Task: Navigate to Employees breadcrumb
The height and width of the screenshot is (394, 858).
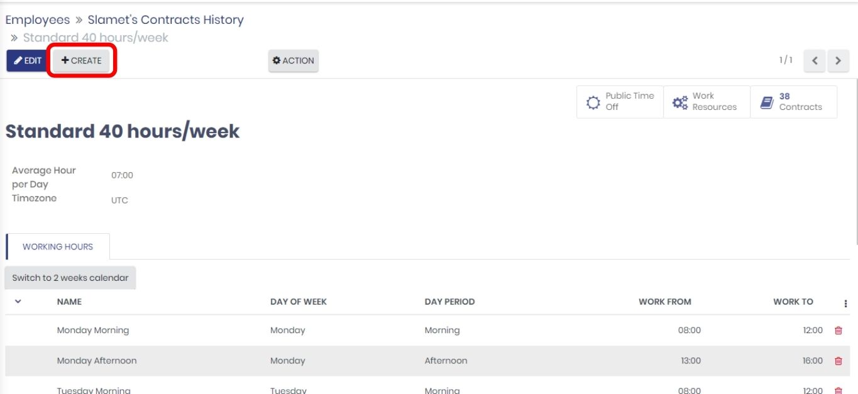Action: [x=37, y=20]
